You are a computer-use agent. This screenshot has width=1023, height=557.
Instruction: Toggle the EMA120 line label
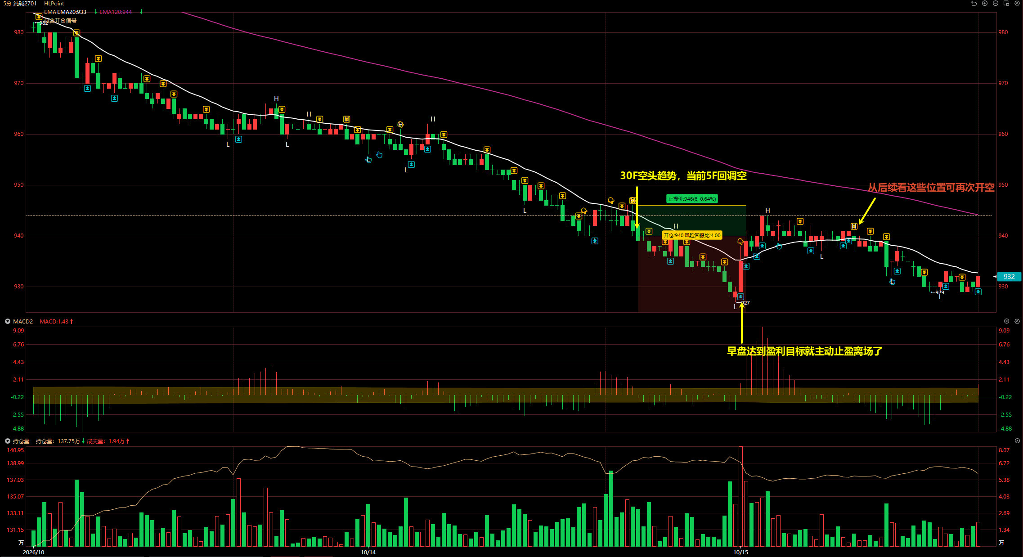(116, 12)
